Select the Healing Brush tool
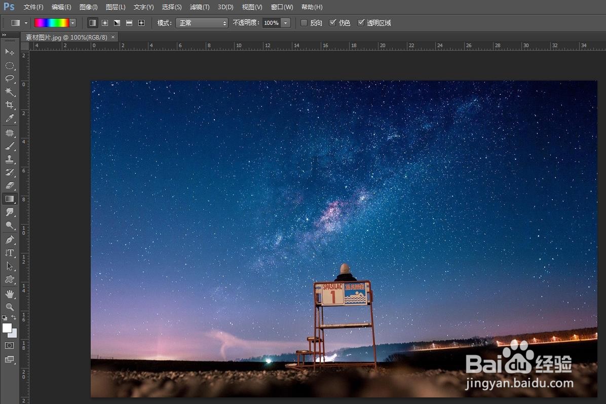 (10, 133)
